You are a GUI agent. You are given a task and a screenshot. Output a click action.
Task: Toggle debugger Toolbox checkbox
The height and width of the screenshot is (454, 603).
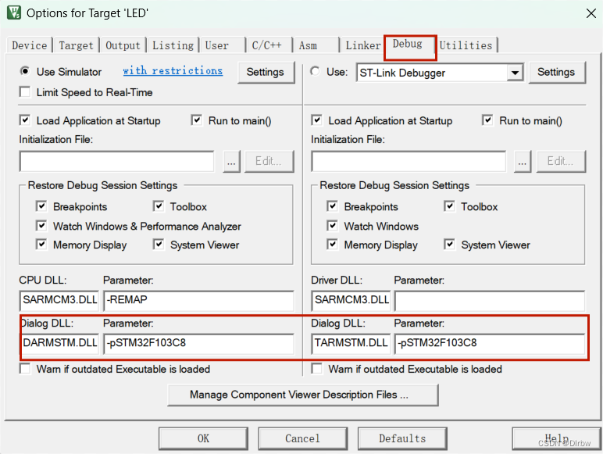coord(449,206)
